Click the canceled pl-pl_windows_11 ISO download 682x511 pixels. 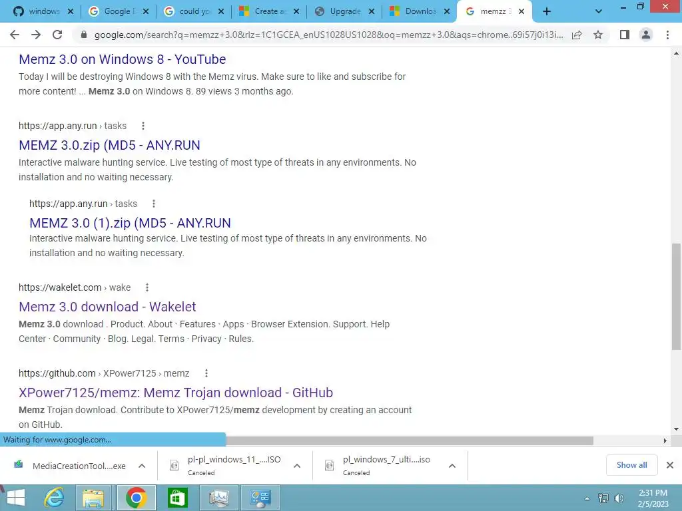point(225,466)
